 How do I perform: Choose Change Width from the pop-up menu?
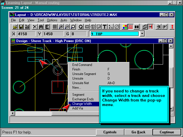tap(82, 104)
